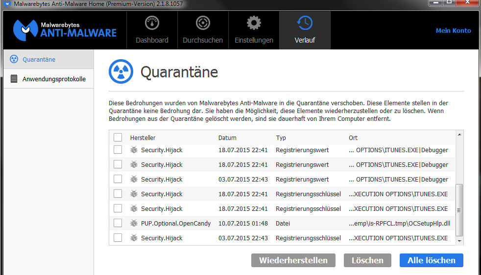Open Einstellungen settings gear tab
481x275 pixels.
tap(254, 30)
